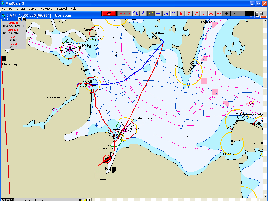Click the SOG value 0.0K
The image size is (268, 201).
(14, 40)
